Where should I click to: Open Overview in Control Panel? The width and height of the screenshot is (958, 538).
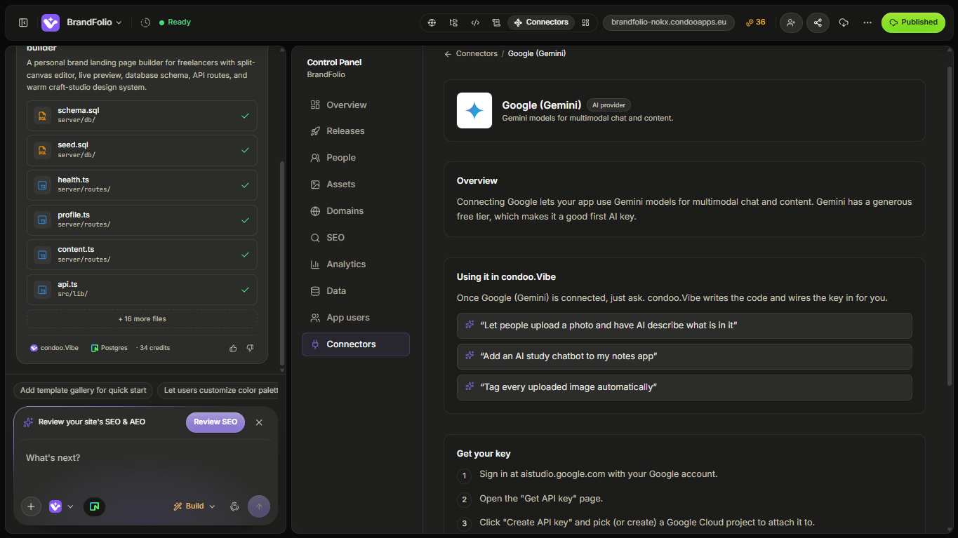pos(356,105)
